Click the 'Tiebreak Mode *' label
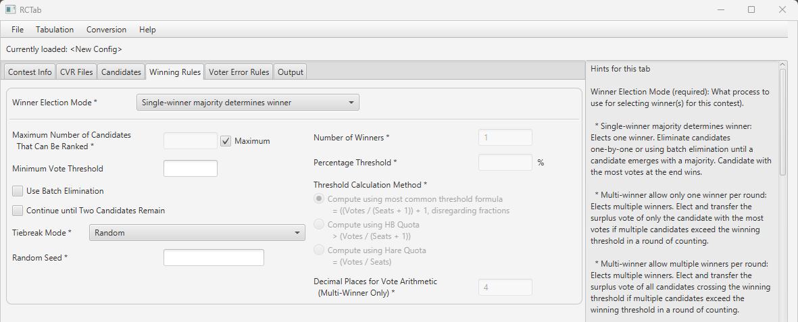This screenshot has height=322, width=798. coord(42,232)
